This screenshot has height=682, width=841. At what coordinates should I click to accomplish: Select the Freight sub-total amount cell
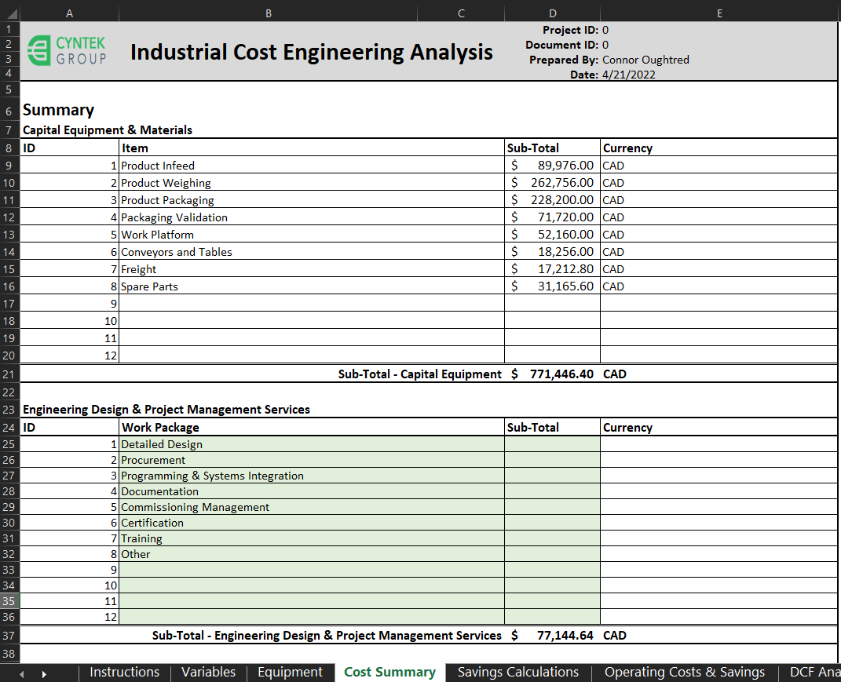coord(553,269)
